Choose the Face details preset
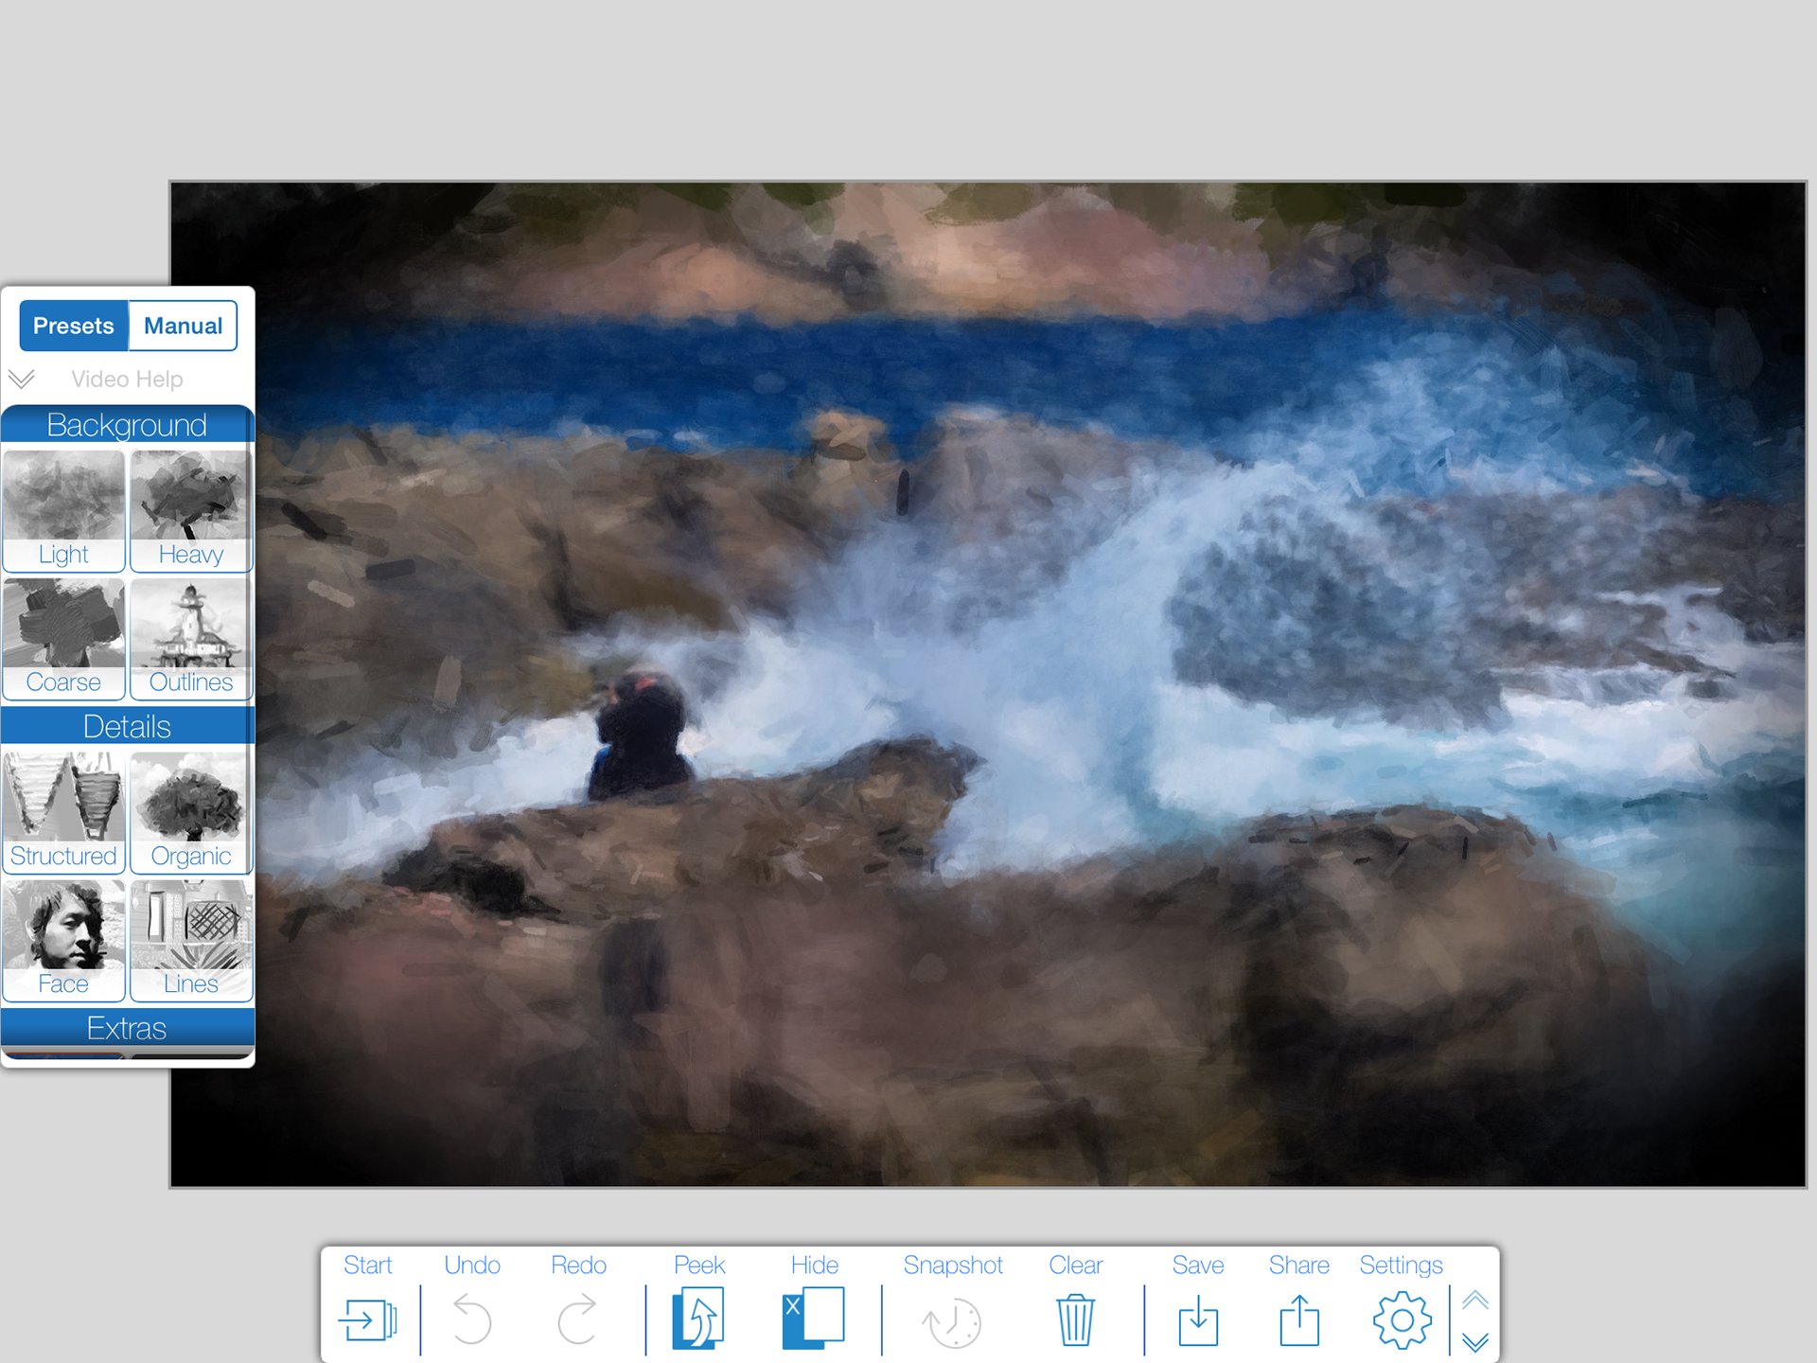Screen dimensions: 1817x1363 coord(63,940)
